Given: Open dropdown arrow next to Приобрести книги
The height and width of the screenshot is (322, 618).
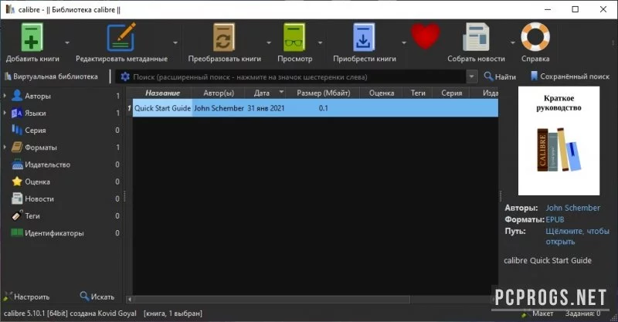Looking at the screenshot, I should point(403,42).
